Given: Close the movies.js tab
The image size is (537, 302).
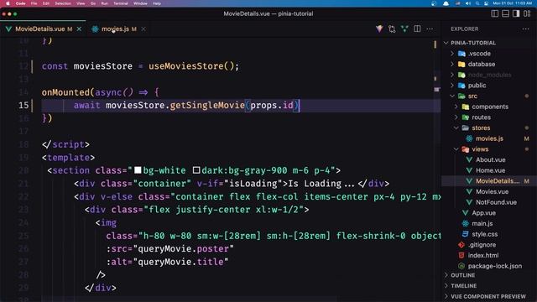Looking at the screenshot, I should pyautogui.click(x=143, y=29).
